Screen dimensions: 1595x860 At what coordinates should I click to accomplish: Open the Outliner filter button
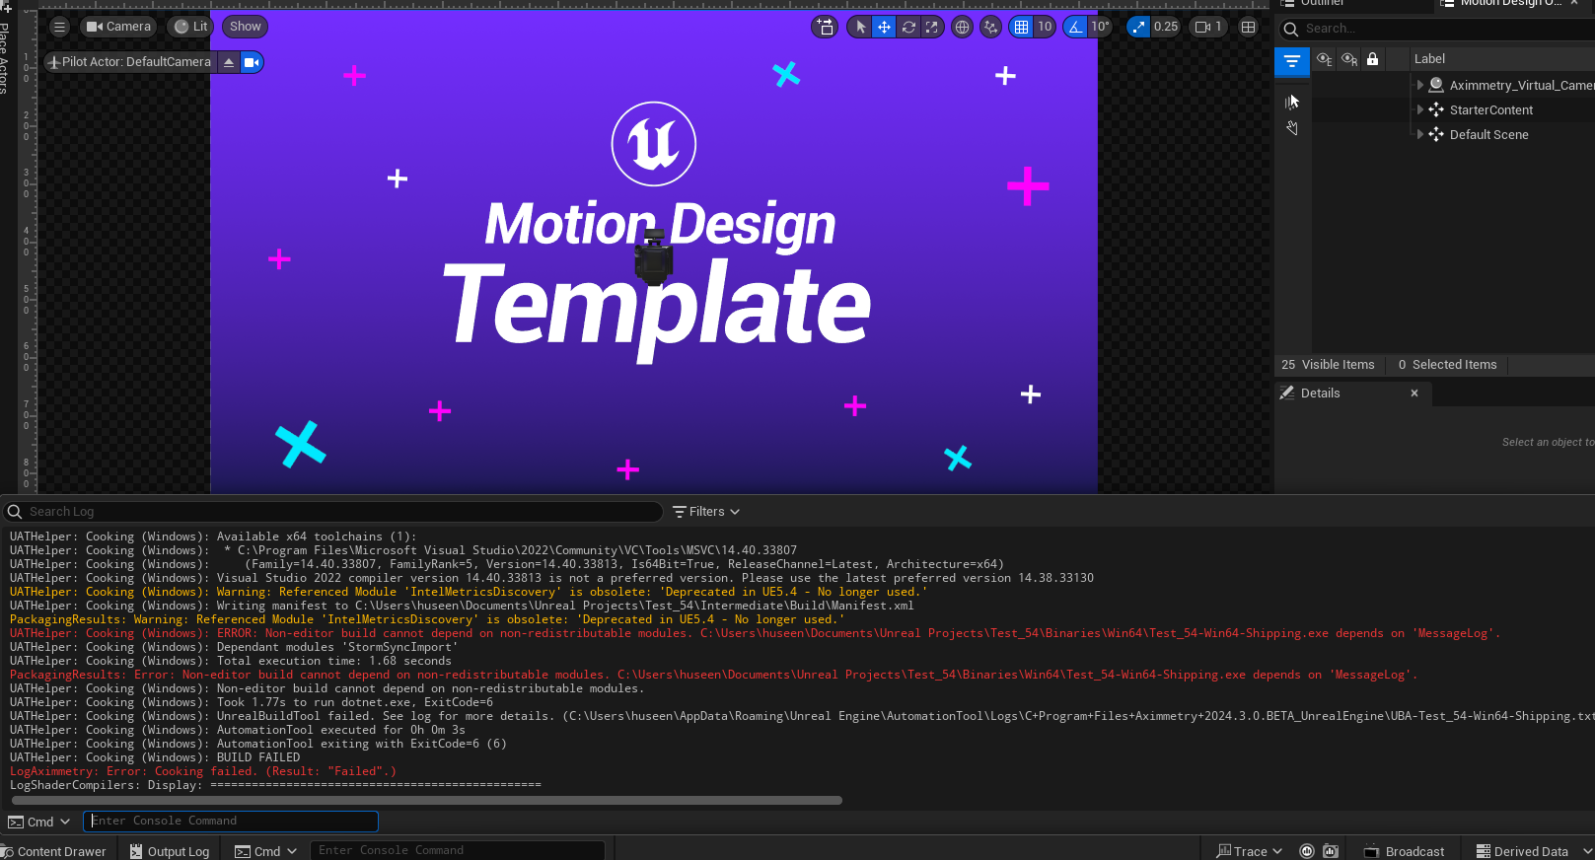pyautogui.click(x=1291, y=61)
